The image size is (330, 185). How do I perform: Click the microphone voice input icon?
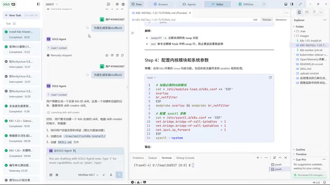pos(111,175)
